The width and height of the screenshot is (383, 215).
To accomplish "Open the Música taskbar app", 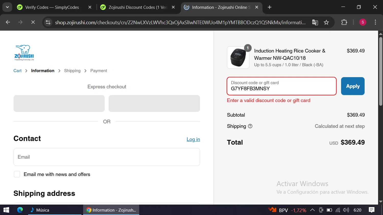I will point(55,210).
